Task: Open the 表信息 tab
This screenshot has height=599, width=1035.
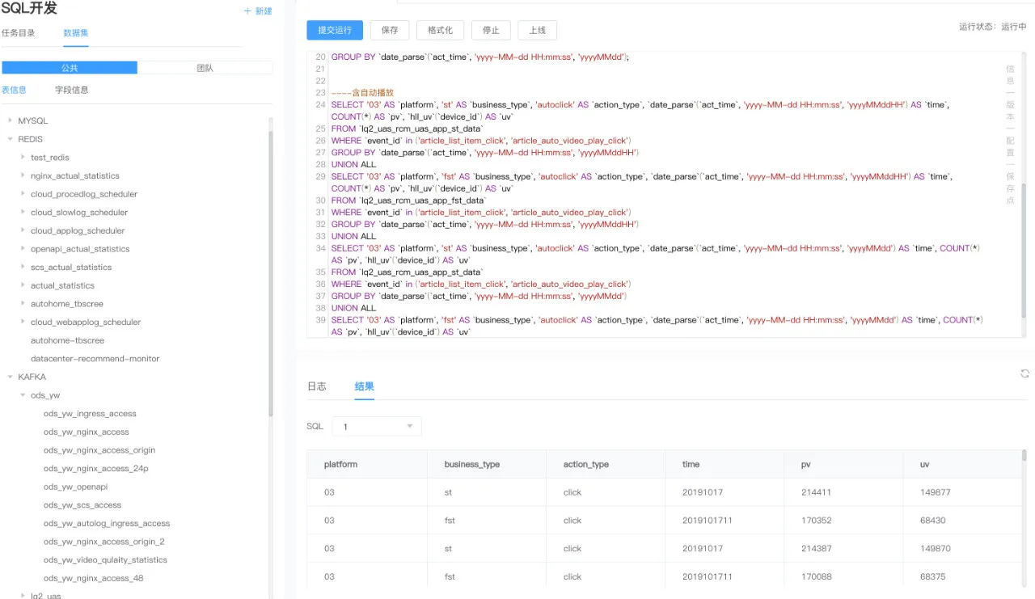Action: coord(14,90)
